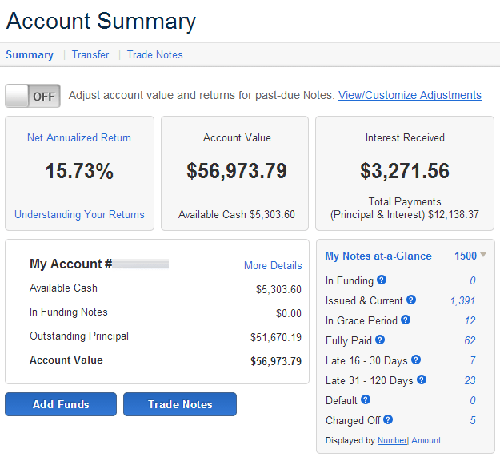Screen dimensions: 500x457
Task: Switch to the Trade Notes tab
Action: pyautogui.click(x=154, y=55)
